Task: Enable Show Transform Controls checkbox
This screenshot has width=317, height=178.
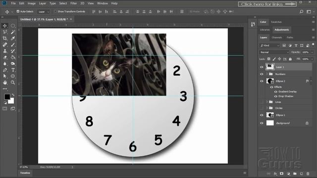Action: pyautogui.click(x=55, y=11)
